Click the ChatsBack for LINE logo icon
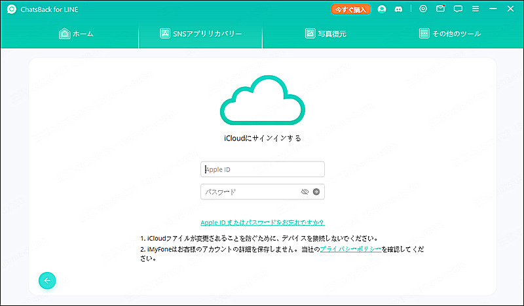The height and width of the screenshot is (306, 524). (11, 9)
